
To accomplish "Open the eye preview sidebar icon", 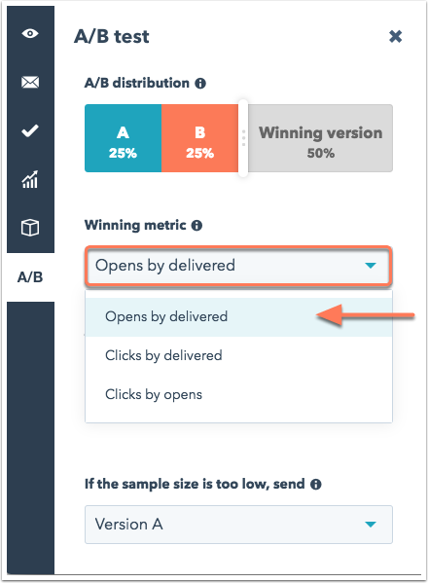I will pyautogui.click(x=30, y=33).
